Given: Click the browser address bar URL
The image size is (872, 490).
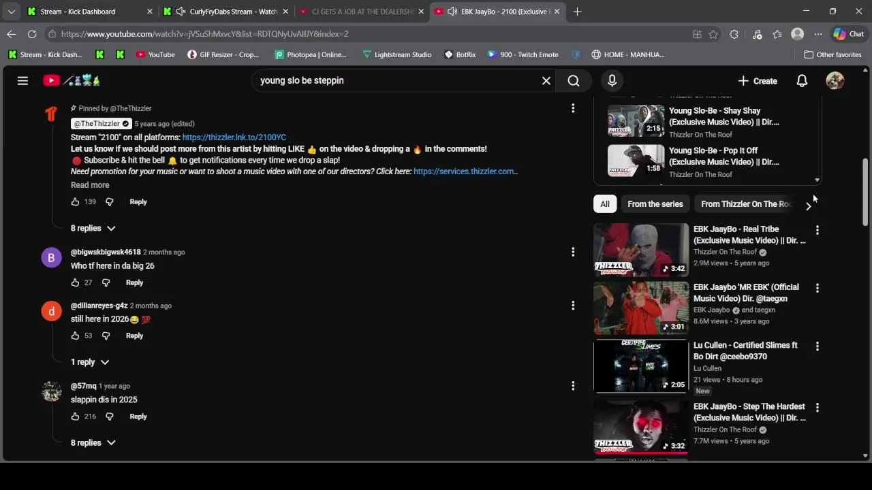Looking at the screenshot, I should [x=204, y=34].
